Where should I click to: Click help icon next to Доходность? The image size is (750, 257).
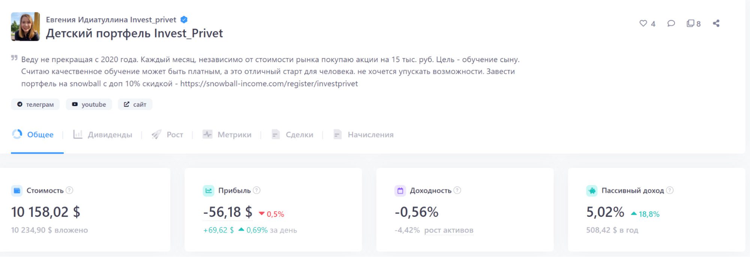point(457,190)
